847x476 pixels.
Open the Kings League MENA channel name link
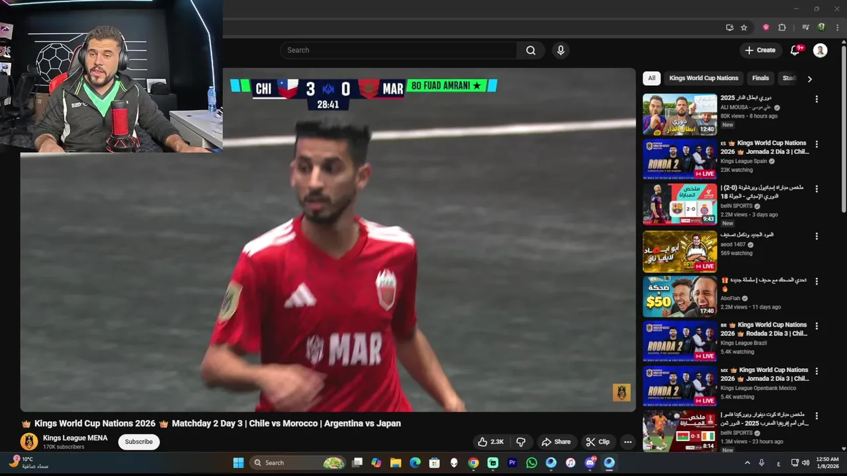[x=75, y=438]
